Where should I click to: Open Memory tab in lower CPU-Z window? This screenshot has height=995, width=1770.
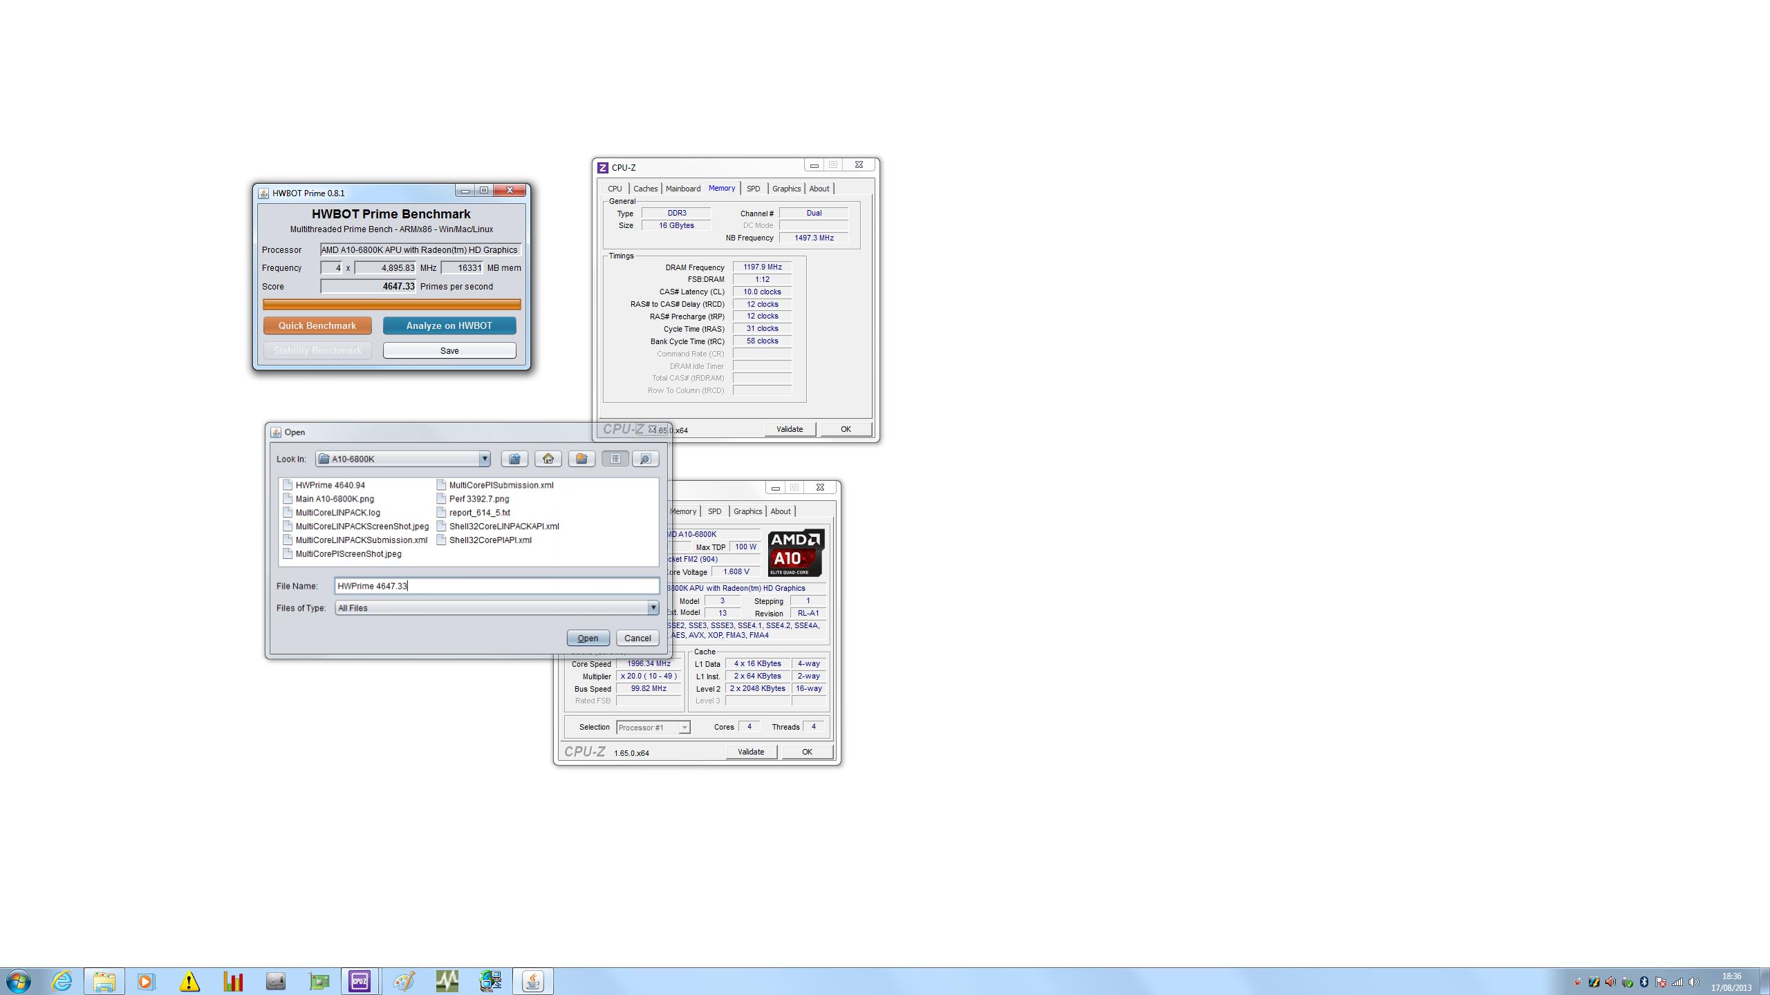(x=683, y=511)
